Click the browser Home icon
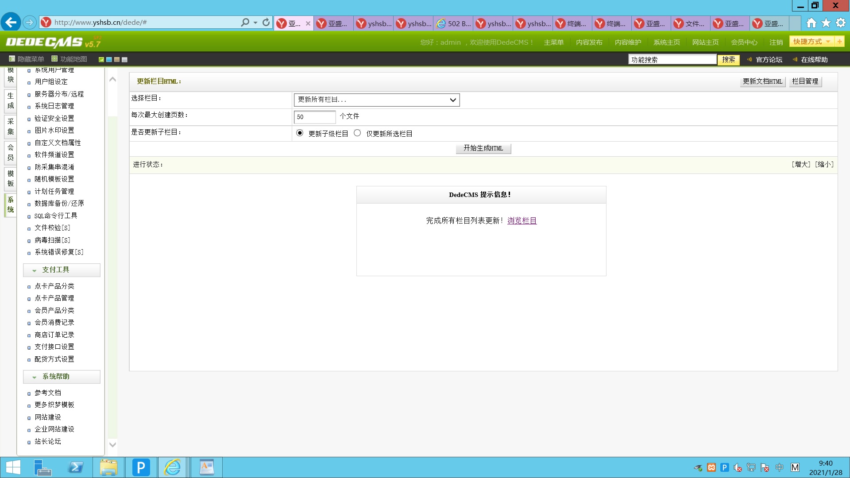The width and height of the screenshot is (850, 478). pyautogui.click(x=811, y=23)
